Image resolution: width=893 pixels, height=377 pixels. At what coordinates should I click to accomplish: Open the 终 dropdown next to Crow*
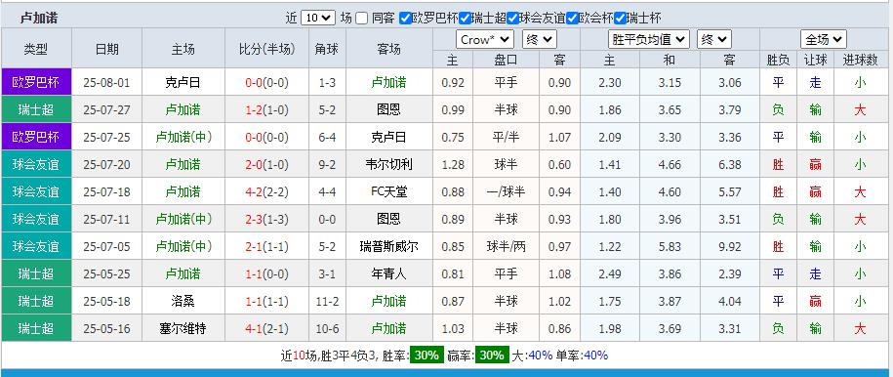(540, 39)
